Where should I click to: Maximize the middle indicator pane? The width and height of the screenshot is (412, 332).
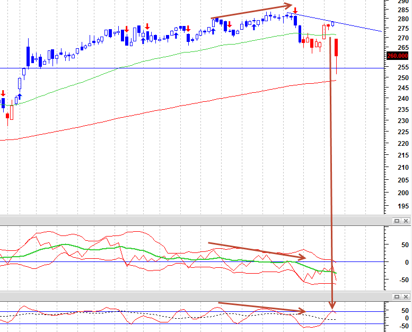[397, 221]
